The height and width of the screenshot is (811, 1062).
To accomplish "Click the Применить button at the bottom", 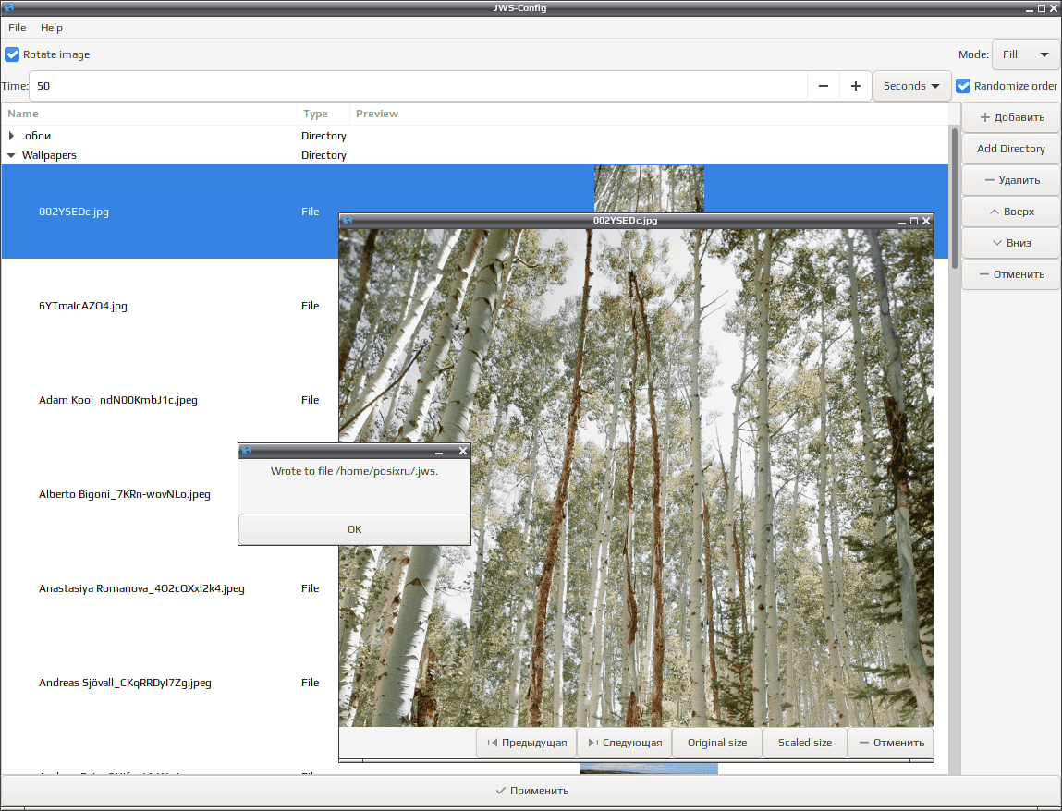I will point(531,791).
